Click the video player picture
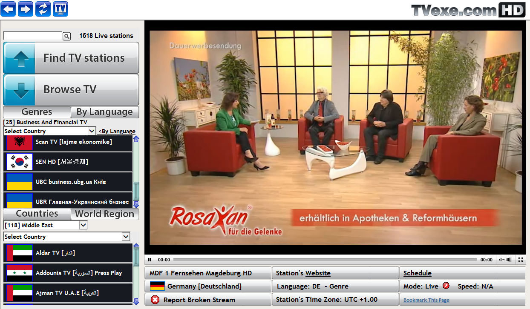 pos(336,137)
